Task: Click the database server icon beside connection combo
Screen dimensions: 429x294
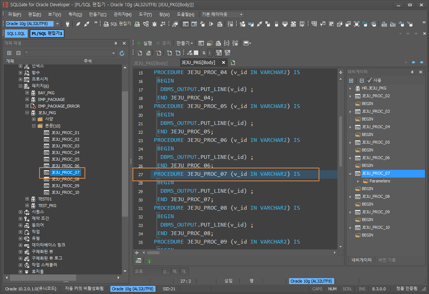Action: click(68, 24)
